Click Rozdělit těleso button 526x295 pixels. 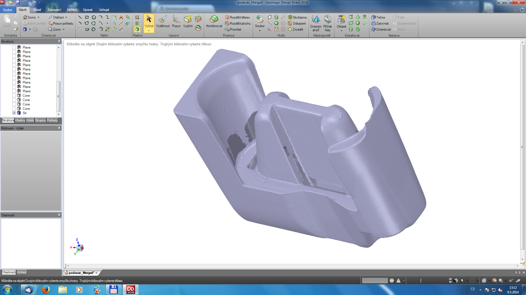pyautogui.click(x=237, y=17)
